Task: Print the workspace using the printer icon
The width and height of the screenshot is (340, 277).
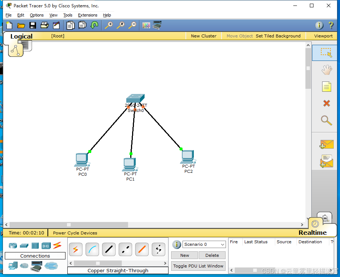Action: pyautogui.click(x=45, y=25)
